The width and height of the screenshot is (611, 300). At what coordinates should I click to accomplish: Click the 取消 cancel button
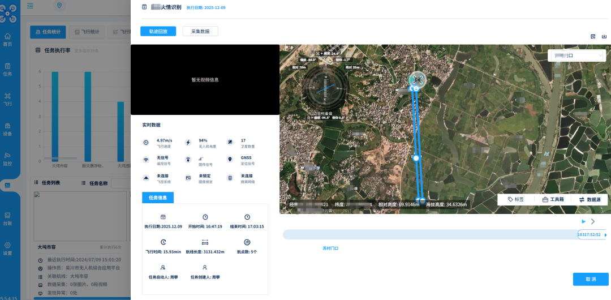(591, 279)
